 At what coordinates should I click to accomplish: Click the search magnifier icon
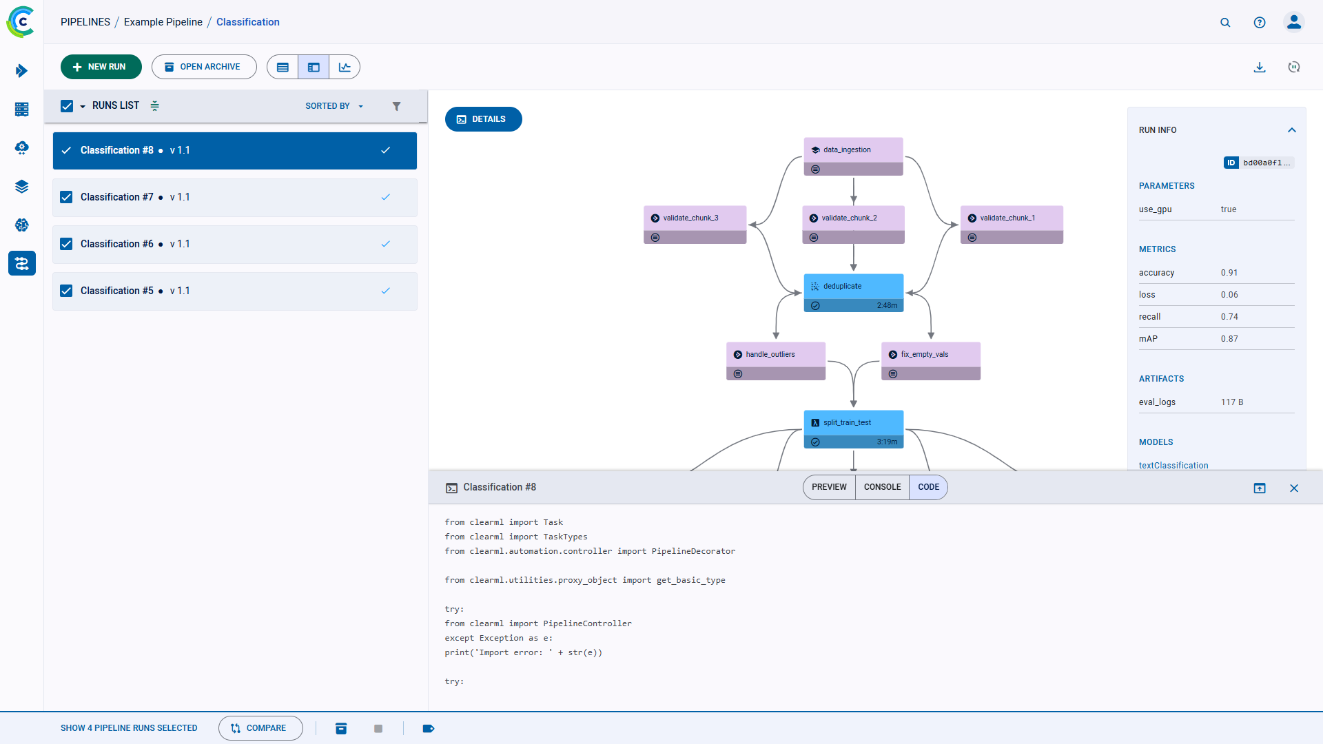click(1225, 22)
